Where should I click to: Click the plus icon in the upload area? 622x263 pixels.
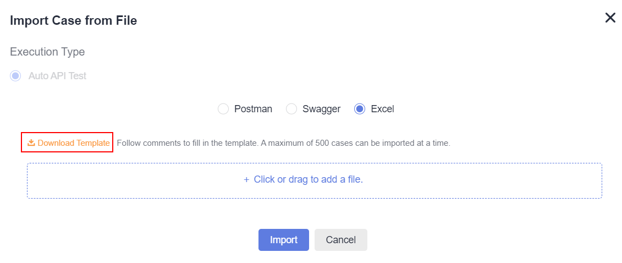[246, 180]
